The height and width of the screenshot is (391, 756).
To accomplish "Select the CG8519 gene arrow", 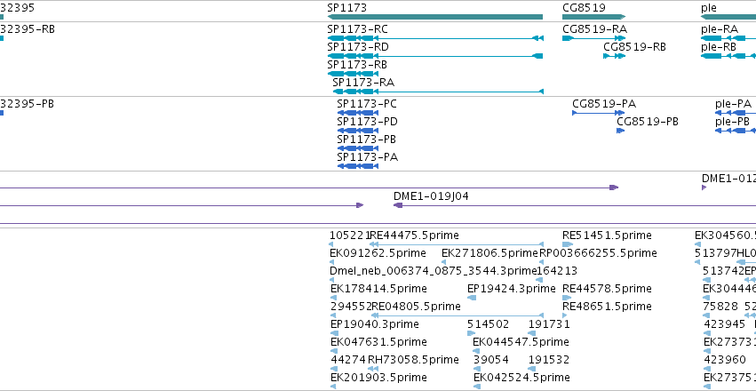I will [594, 17].
